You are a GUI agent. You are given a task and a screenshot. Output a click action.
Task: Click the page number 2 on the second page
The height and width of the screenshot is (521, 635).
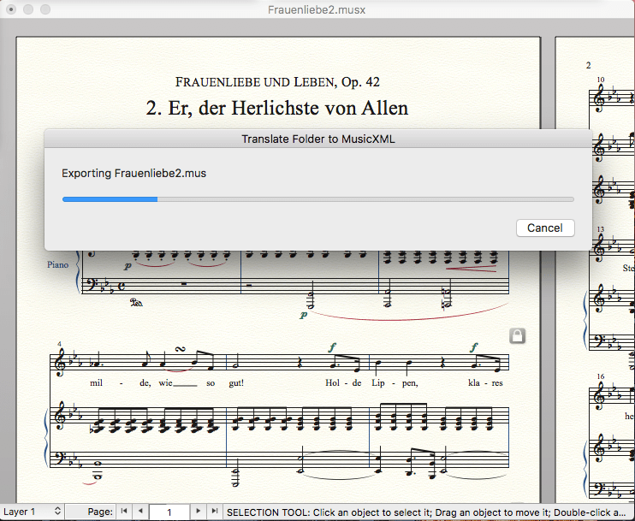(589, 65)
